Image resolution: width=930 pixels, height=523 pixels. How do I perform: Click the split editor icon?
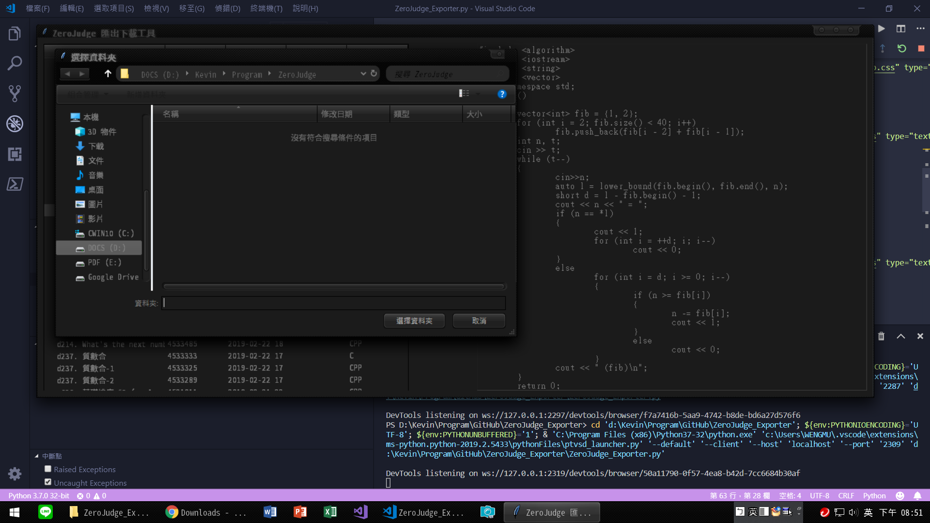click(900, 29)
